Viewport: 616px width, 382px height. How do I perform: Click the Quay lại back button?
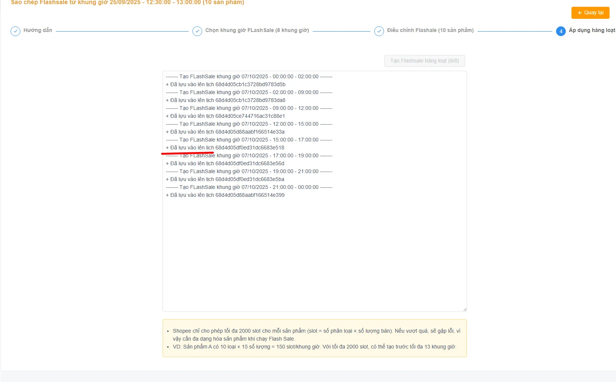pos(590,13)
